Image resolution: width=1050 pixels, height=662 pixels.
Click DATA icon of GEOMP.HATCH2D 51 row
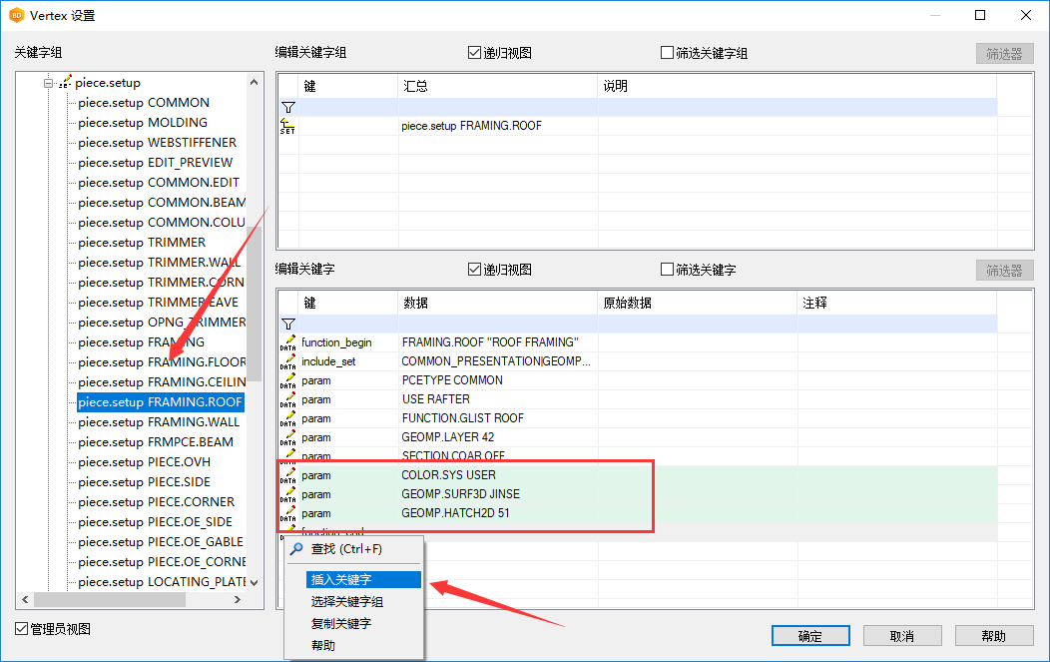[287, 514]
